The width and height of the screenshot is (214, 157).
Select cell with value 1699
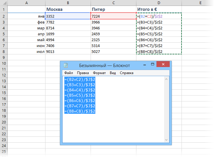click(x=68, y=34)
